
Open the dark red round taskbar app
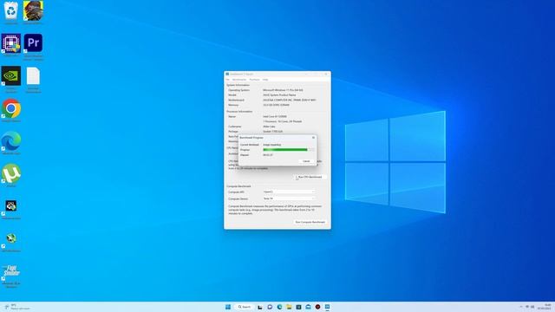click(x=317, y=307)
